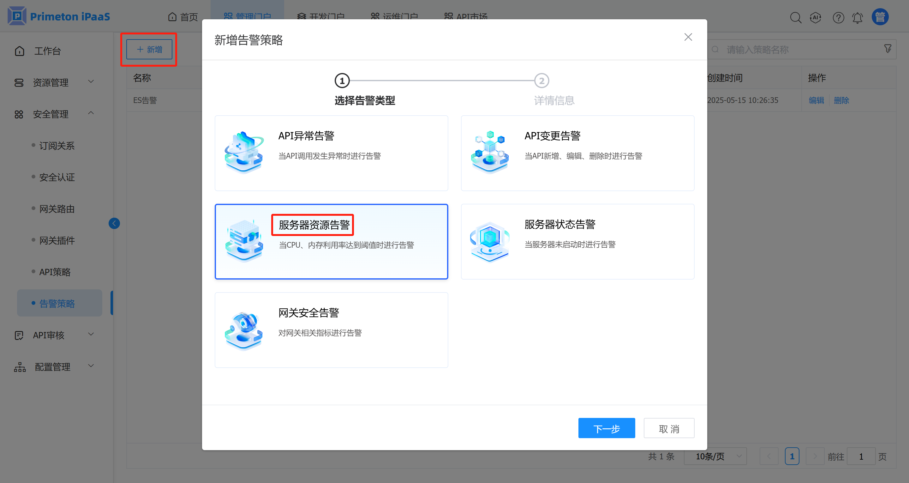Close the 新增告警策略 dialog

click(x=688, y=37)
